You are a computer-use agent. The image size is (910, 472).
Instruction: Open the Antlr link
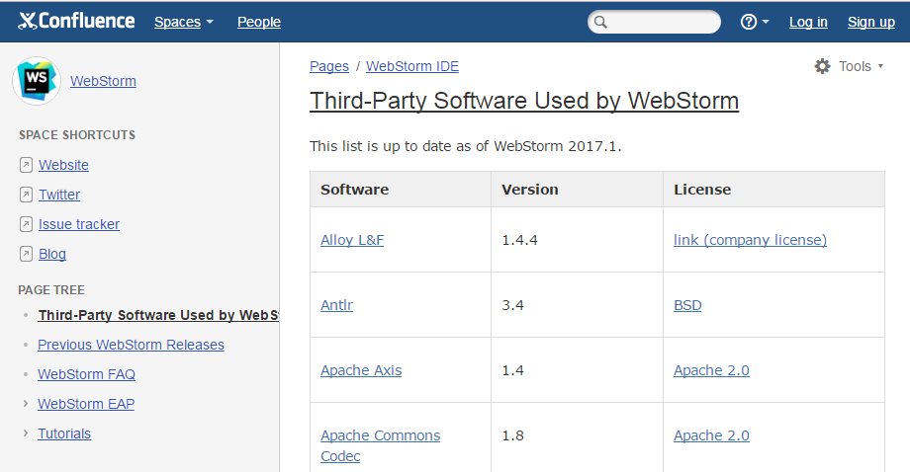[x=336, y=305]
